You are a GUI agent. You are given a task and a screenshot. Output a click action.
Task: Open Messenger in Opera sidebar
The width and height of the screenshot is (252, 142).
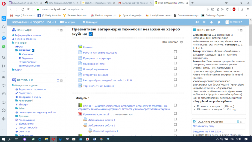(x=4, y=38)
